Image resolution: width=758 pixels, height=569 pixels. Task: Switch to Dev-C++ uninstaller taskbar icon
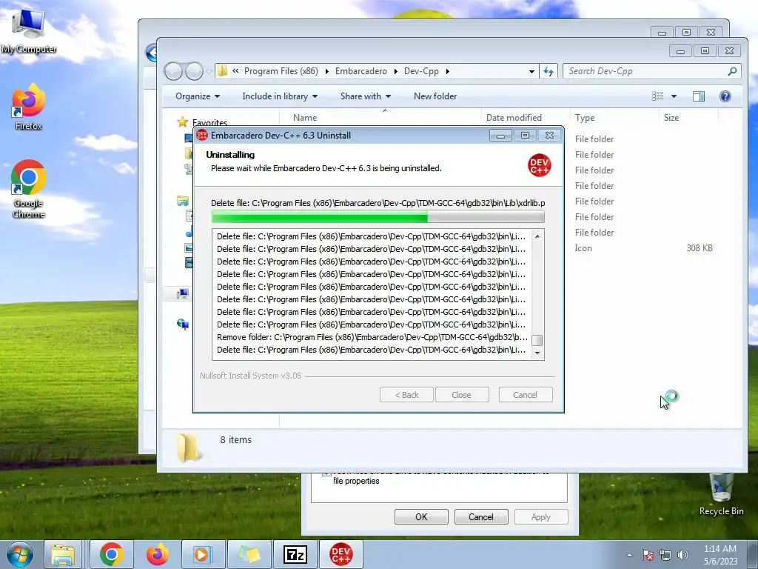click(x=341, y=554)
